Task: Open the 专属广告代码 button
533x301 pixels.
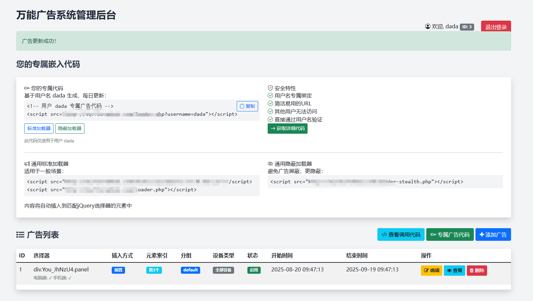Action: pyautogui.click(x=450, y=234)
